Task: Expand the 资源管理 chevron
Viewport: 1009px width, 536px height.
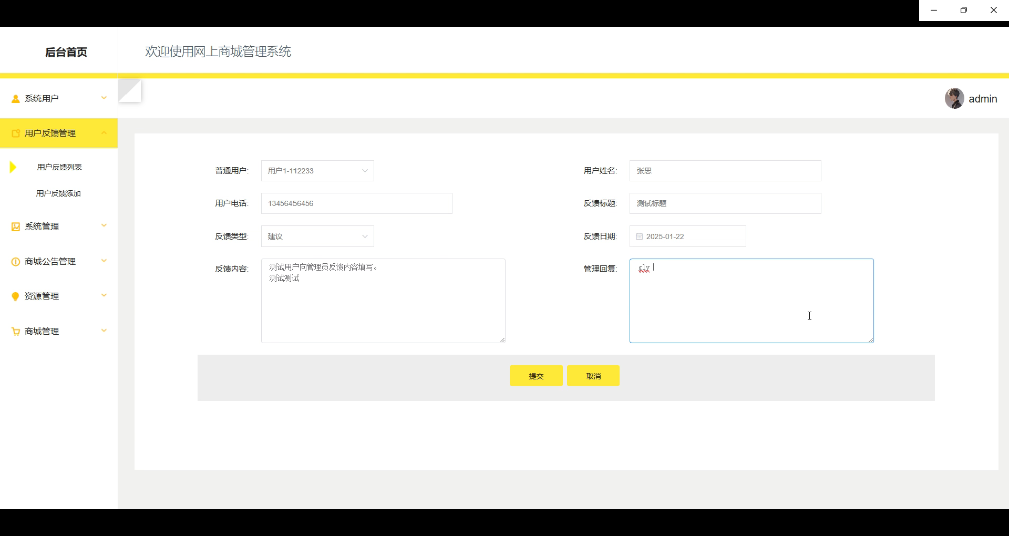Action: point(104,295)
